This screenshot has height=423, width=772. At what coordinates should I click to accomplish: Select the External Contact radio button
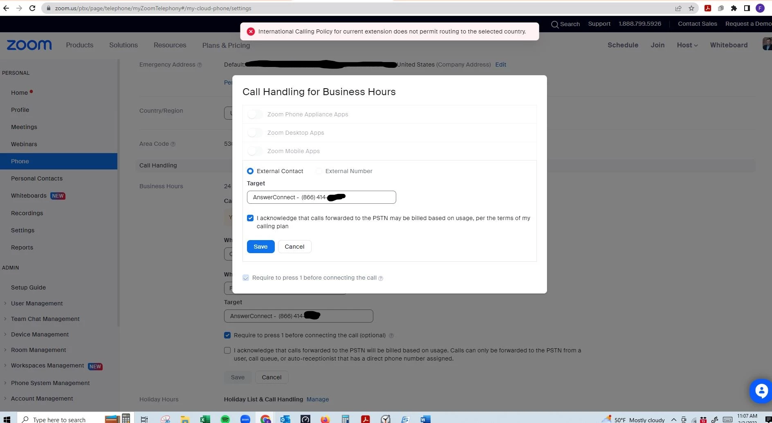pyautogui.click(x=250, y=171)
